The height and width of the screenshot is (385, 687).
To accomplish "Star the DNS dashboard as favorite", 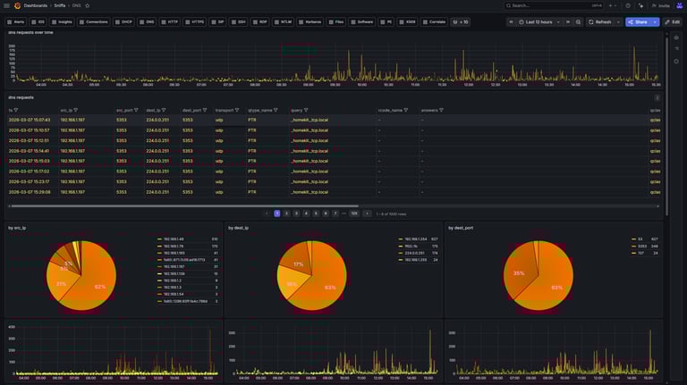I will 88,5.
